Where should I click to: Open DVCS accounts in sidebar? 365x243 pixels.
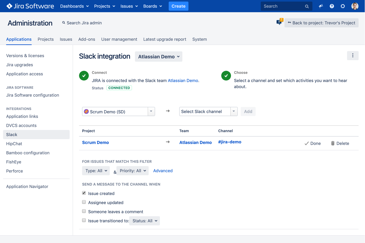pos(21,126)
